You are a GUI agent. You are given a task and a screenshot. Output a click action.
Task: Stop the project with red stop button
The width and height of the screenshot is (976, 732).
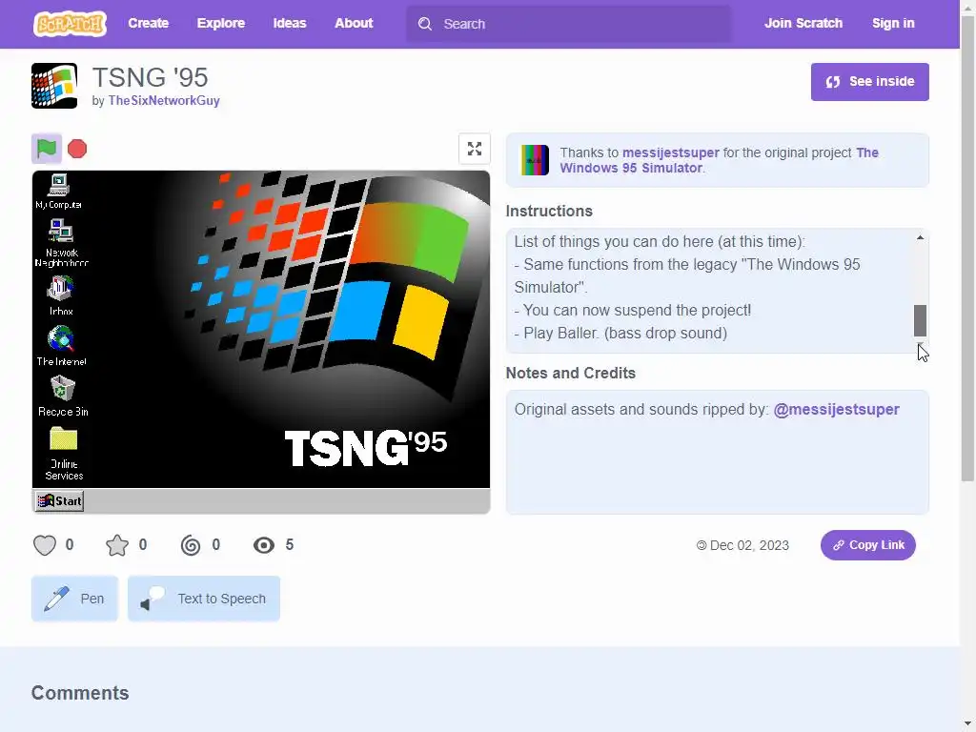(77, 149)
